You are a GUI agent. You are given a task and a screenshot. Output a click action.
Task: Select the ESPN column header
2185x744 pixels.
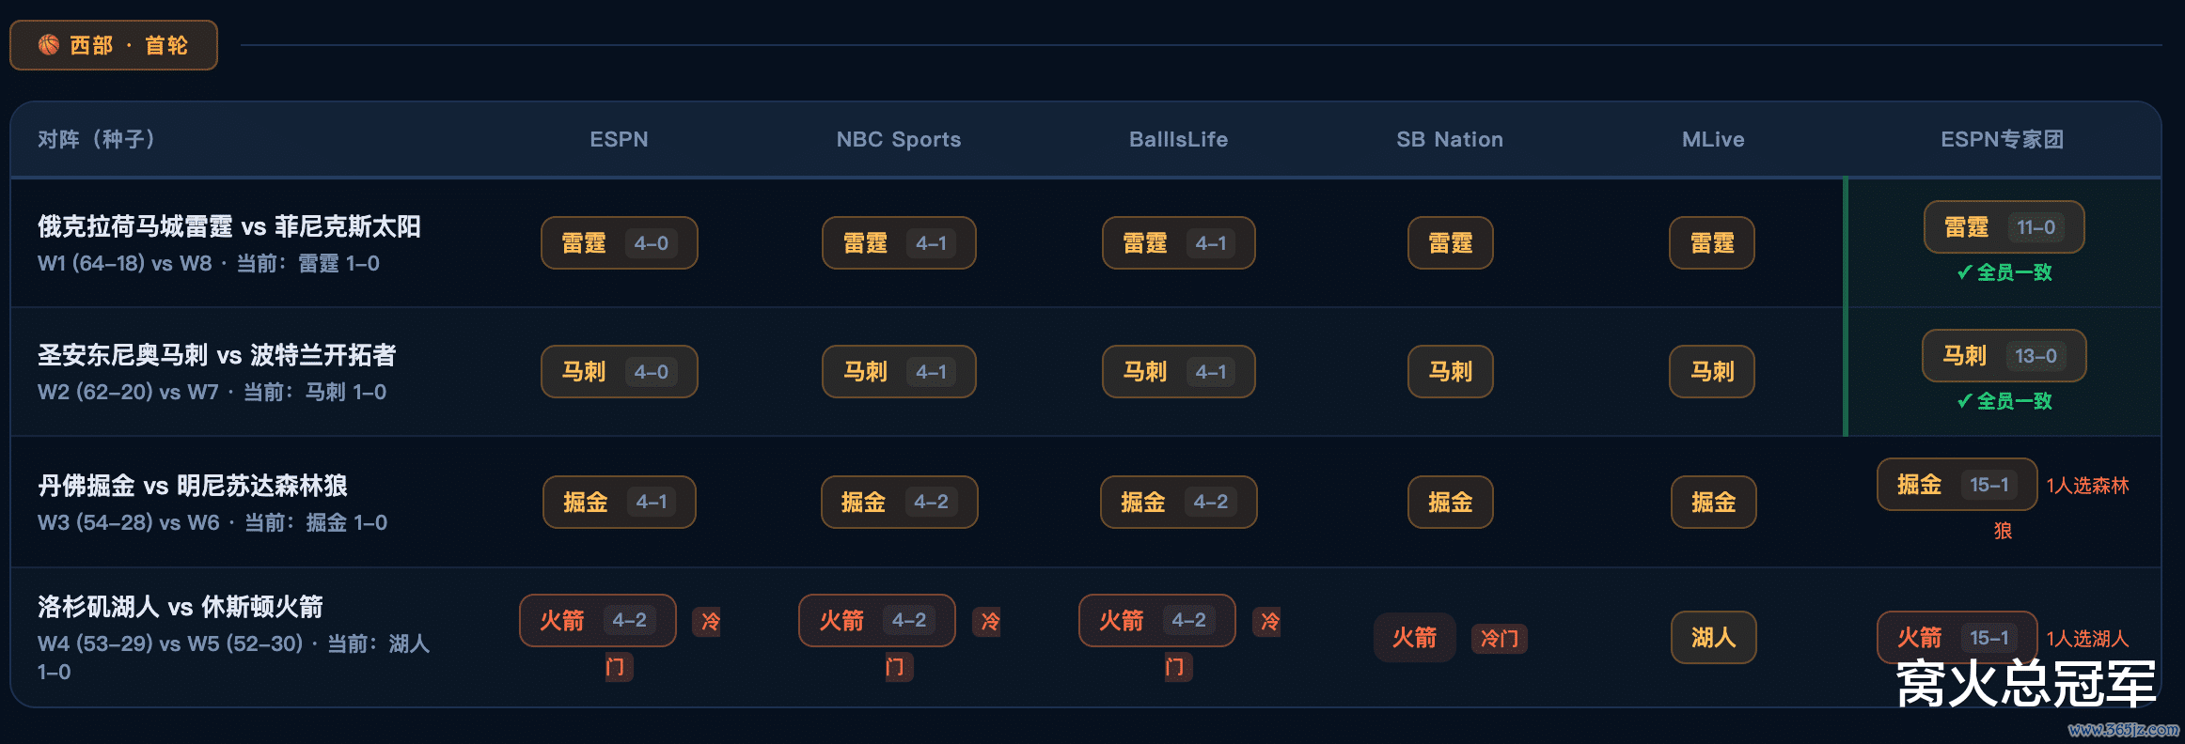point(619,140)
